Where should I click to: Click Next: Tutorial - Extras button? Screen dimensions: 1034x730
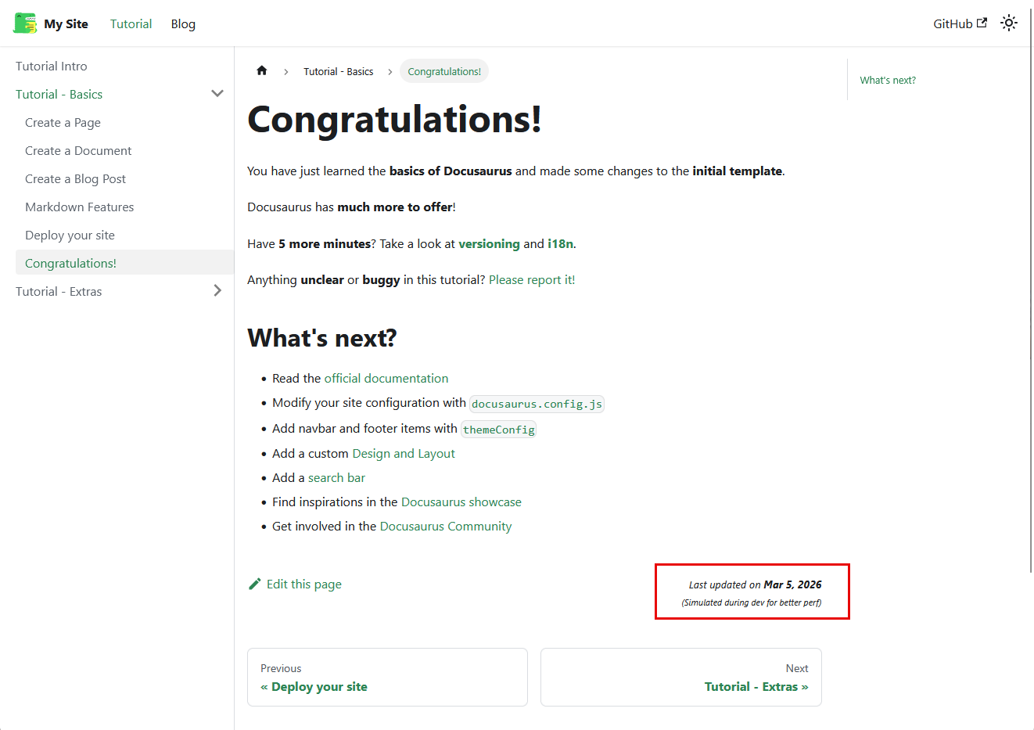(680, 678)
